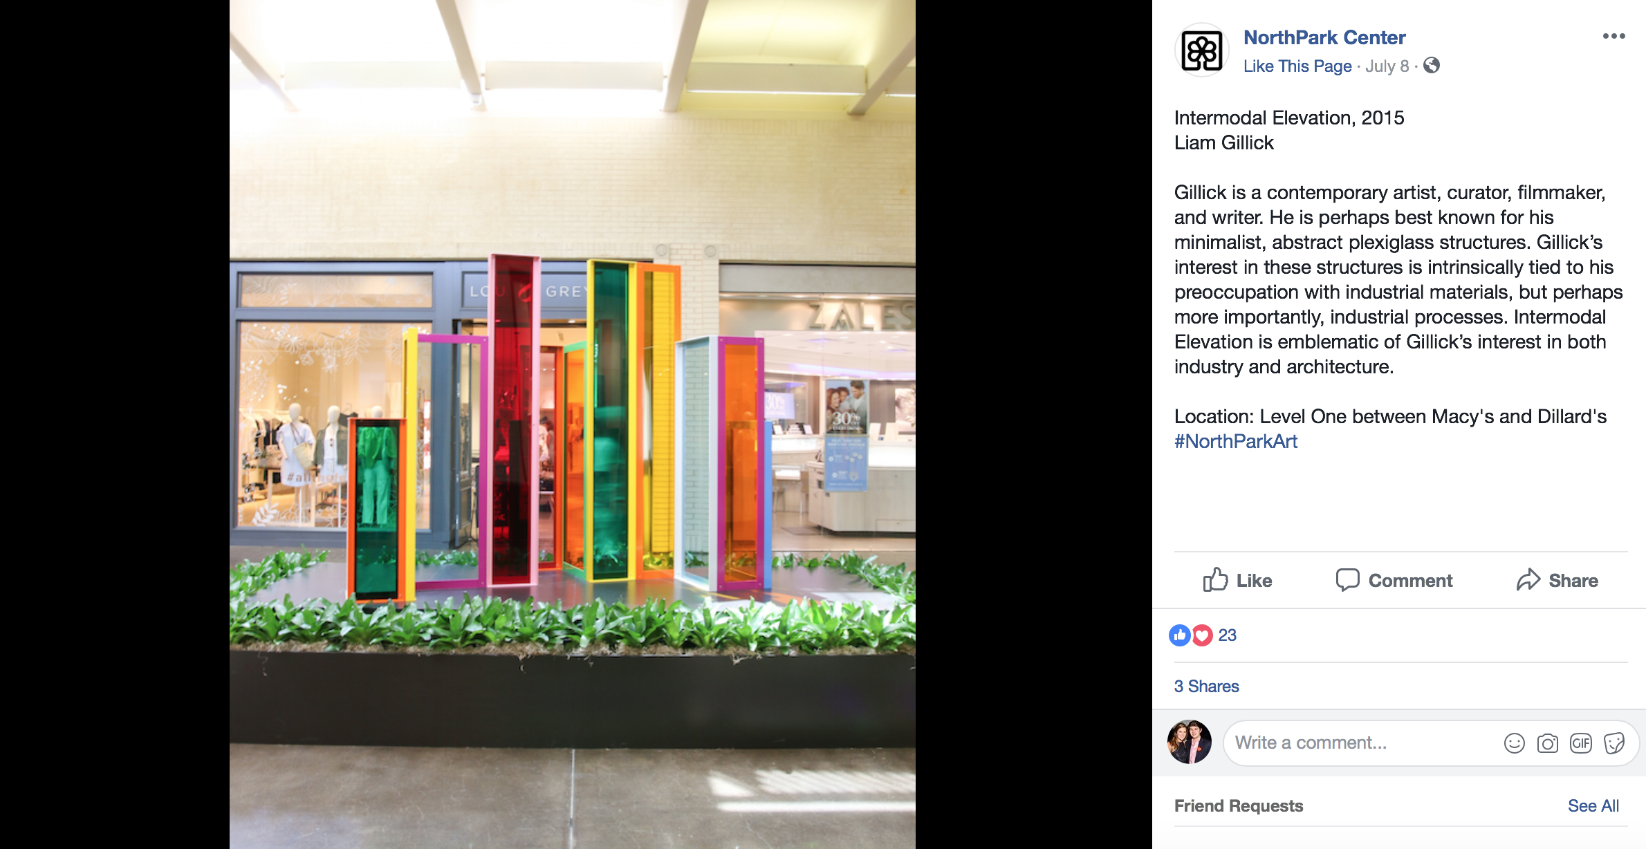The height and width of the screenshot is (849, 1646).
Task: Open the post options three-dot menu
Action: coord(1613,36)
